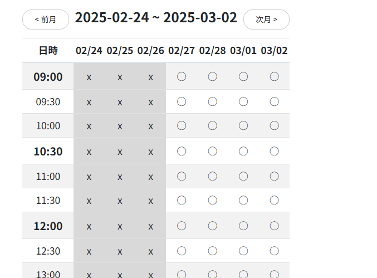Viewport: 377px width, 278px height.
Task: Go to next month with 次月 button
Action: [266, 19]
